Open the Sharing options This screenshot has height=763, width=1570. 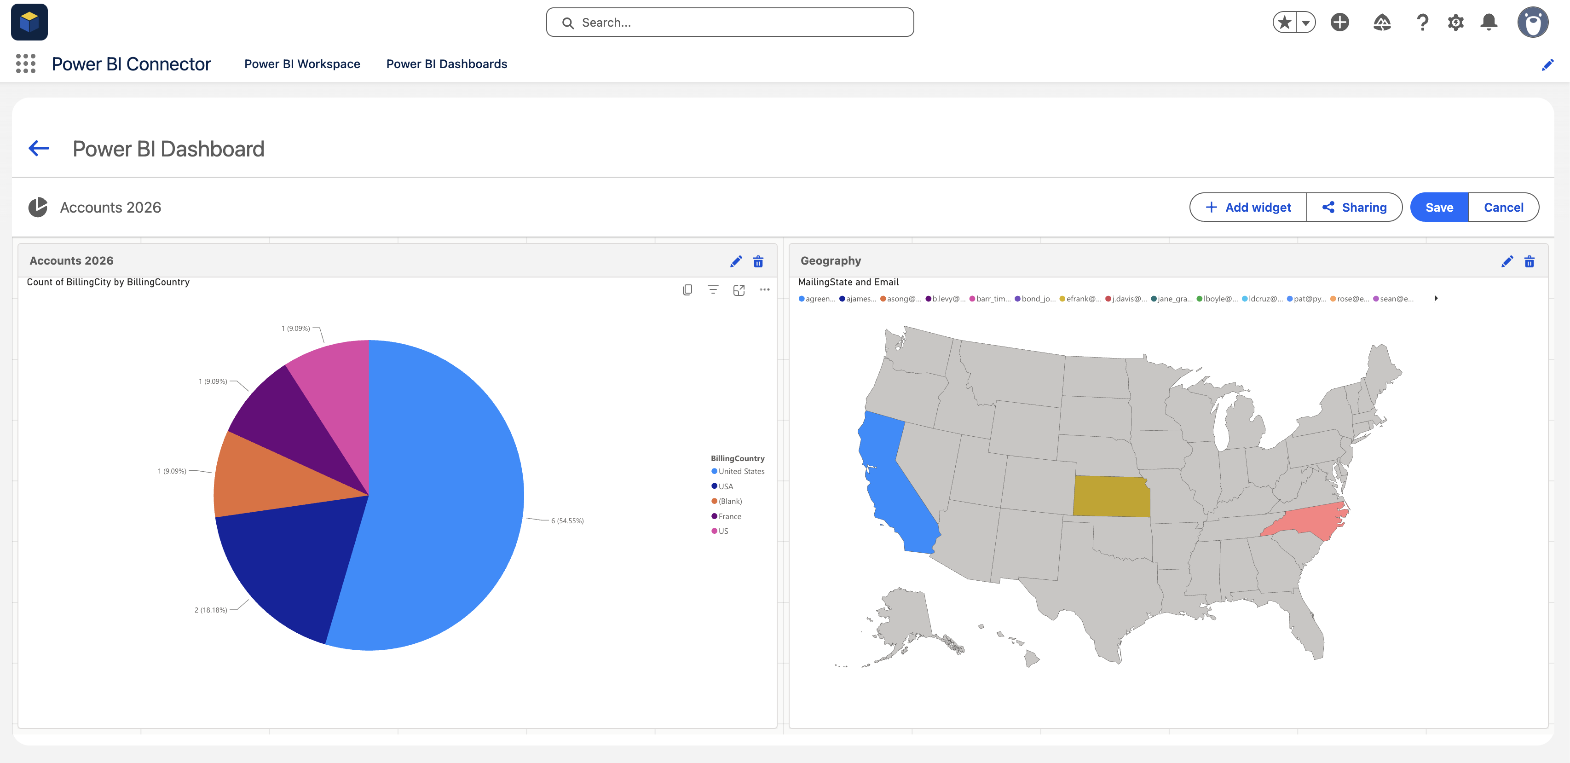coord(1354,207)
